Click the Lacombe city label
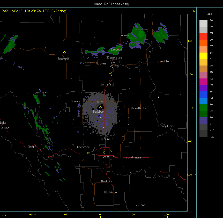 point(116,49)
